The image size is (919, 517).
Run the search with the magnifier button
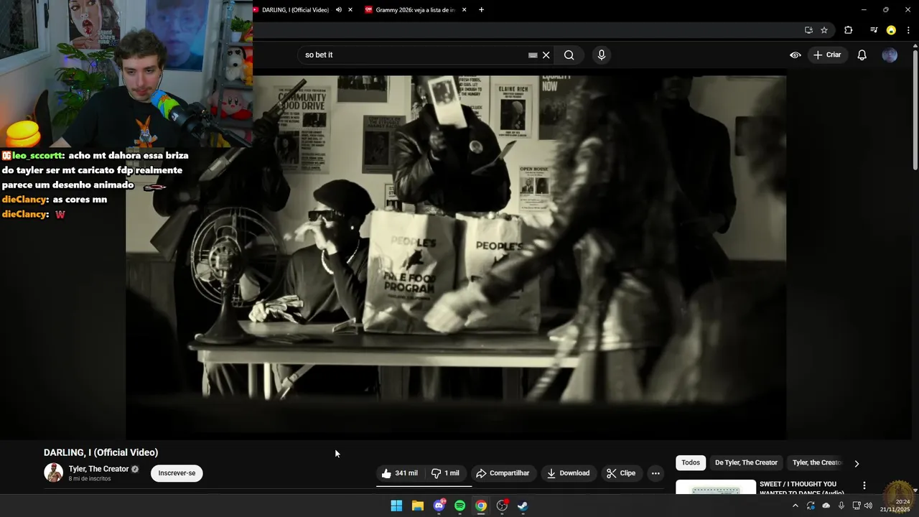tap(569, 55)
